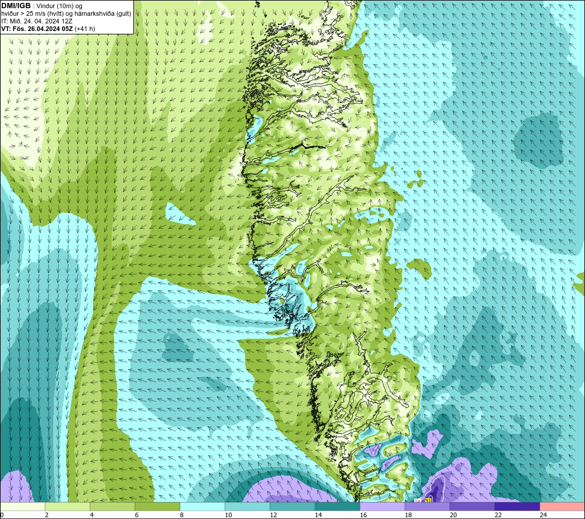Click the 'Vindur (10m) og' heading text
Image resolution: width=585 pixels, height=519 pixels.
tap(59, 6)
